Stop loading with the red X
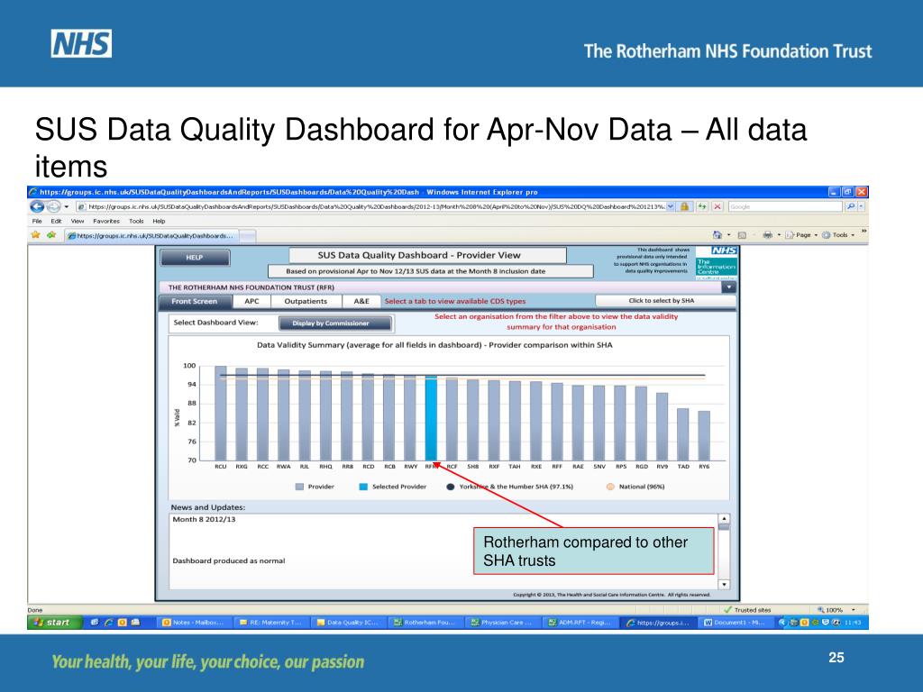The width and height of the screenshot is (923, 692). pos(717,206)
